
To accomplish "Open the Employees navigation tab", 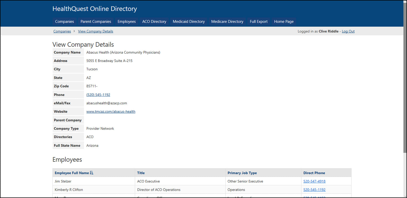I will (x=126, y=22).
